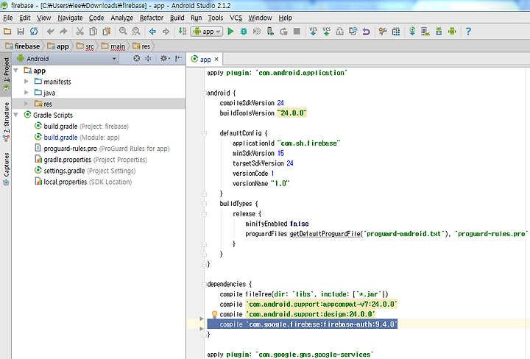This screenshot has width=530, height=359.
Task: Expand the manifests folder
Action: pos(27,82)
